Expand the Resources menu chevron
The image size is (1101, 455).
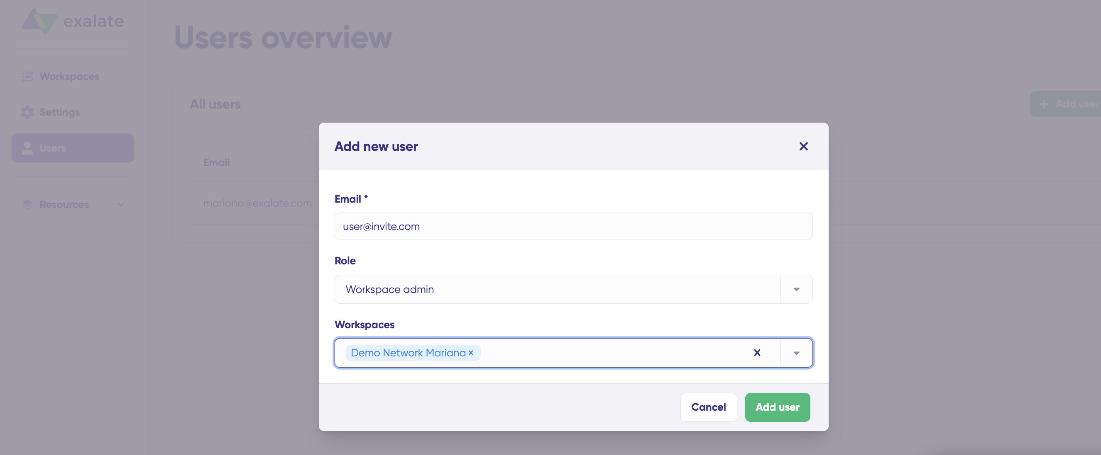(120, 205)
